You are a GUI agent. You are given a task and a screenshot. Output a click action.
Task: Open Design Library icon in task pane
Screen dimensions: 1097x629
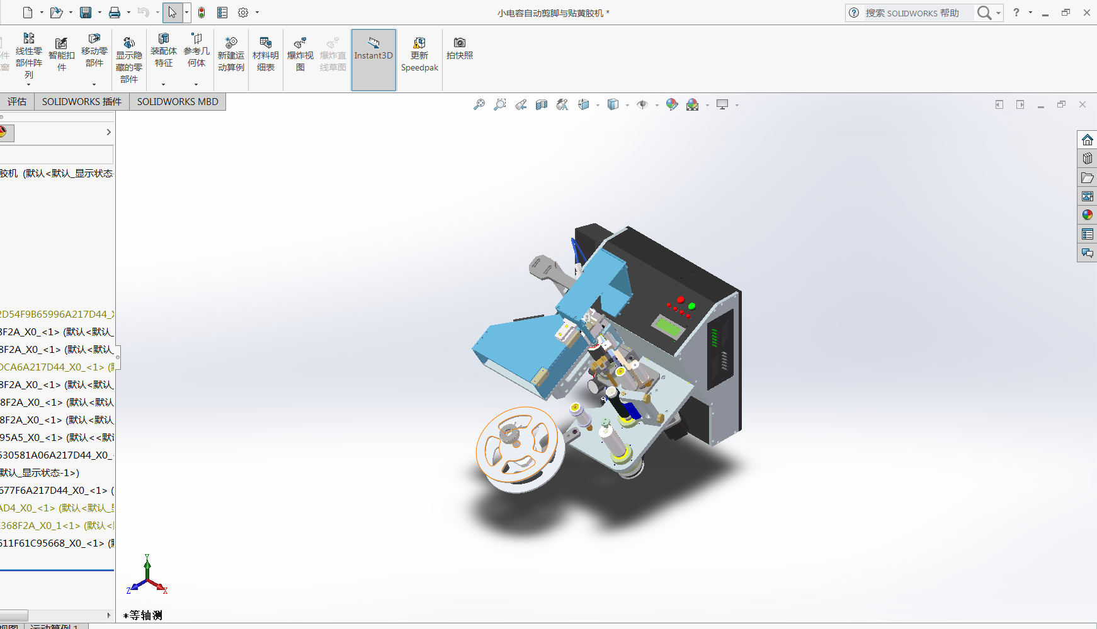point(1088,159)
